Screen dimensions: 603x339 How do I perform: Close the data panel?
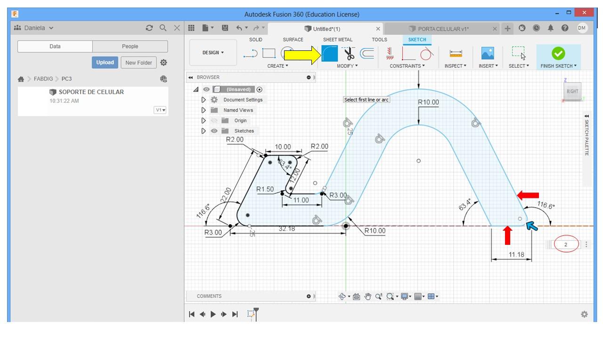[177, 28]
